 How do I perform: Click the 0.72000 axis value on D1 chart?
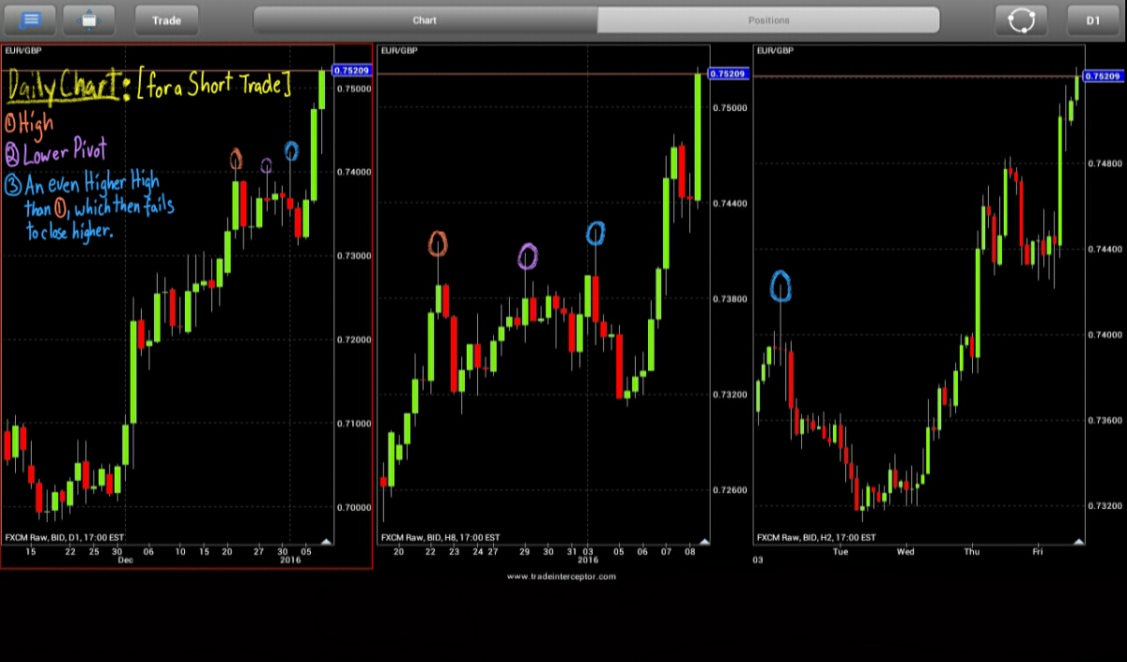click(353, 339)
